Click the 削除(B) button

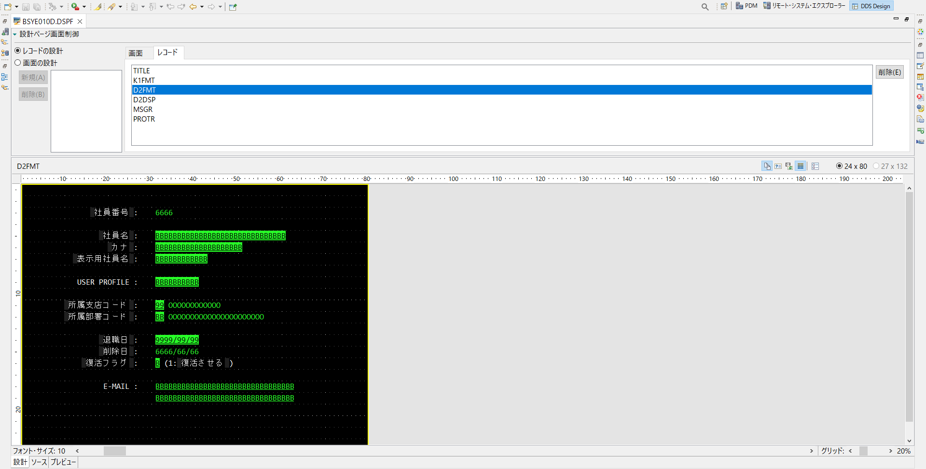coord(33,94)
